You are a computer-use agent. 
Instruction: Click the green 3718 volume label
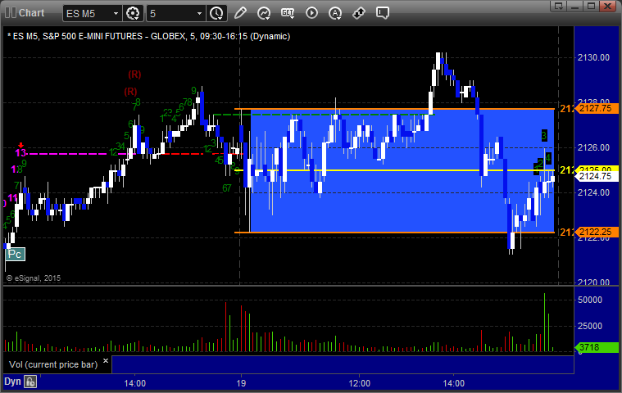click(597, 347)
